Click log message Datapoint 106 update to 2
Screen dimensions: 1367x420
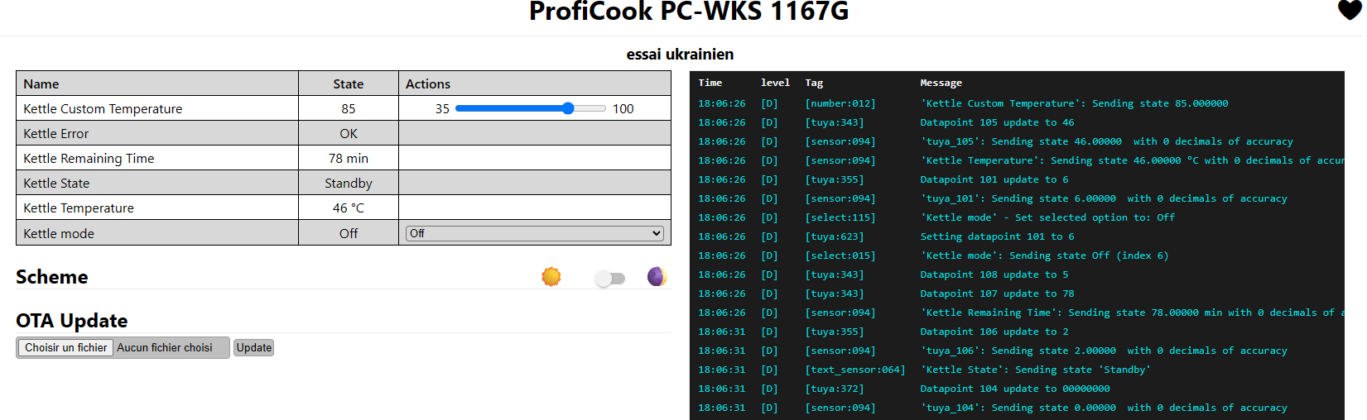994,332
